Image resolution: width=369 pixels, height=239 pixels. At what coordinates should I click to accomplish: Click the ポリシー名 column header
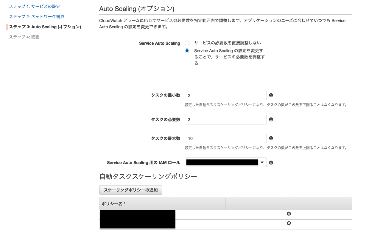(110, 203)
